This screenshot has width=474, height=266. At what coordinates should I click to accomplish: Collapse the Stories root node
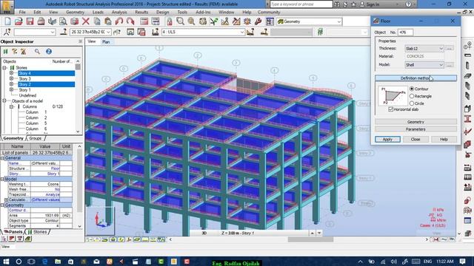(4, 68)
